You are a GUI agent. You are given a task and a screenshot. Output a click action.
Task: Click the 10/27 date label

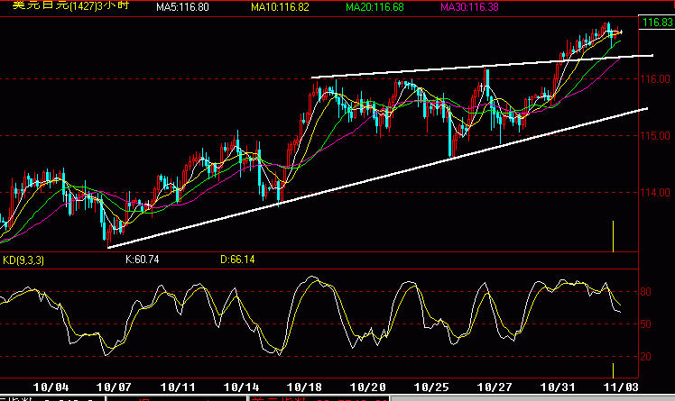[x=495, y=387]
